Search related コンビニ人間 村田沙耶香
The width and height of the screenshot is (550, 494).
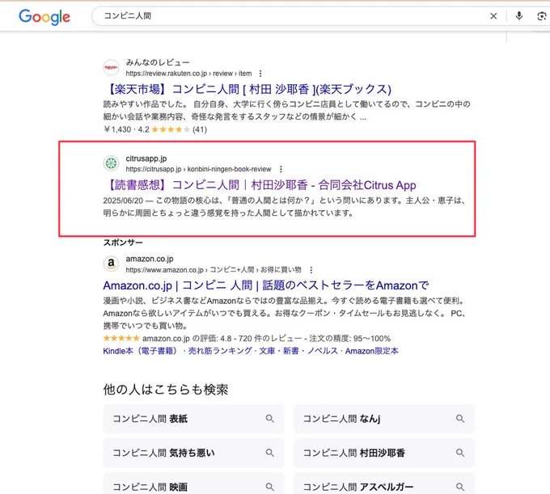click(384, 453)
